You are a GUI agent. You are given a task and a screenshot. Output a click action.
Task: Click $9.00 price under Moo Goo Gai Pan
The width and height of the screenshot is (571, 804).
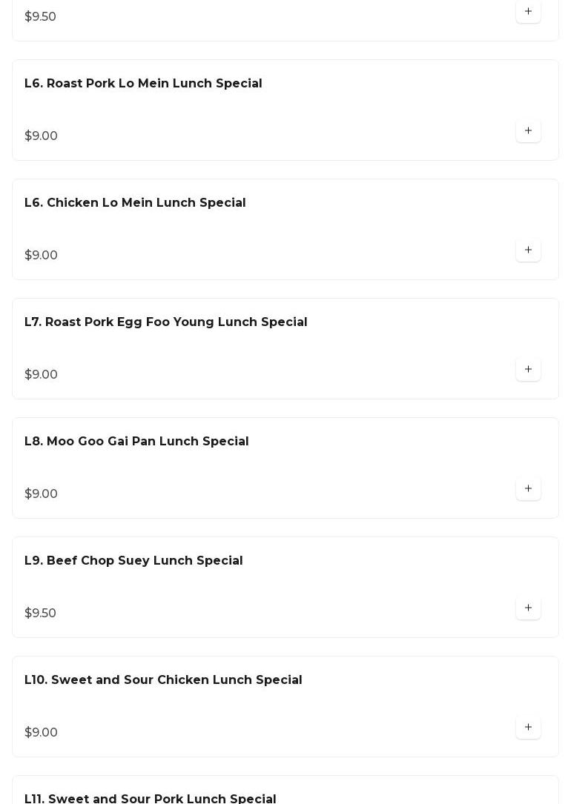(41, 494)
